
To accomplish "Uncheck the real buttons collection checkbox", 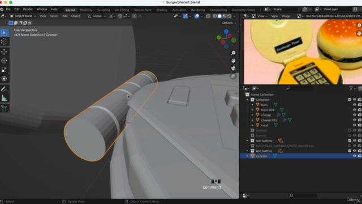I will (350, 141).
